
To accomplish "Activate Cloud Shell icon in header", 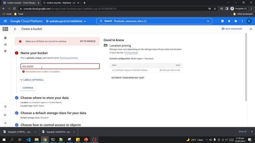I will (222, 21).
